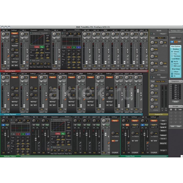Click the Groups panel Clear button

point(179,126)
